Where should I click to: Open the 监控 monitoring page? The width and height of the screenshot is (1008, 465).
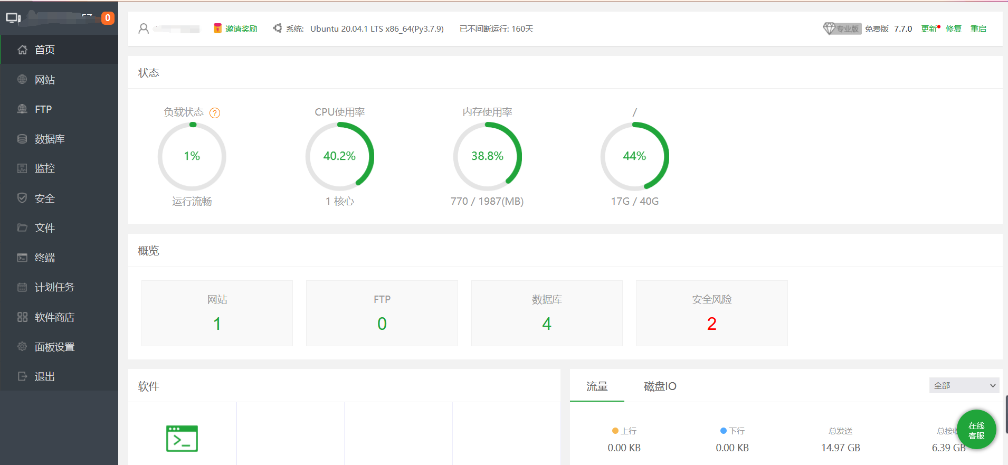point(59,168)
